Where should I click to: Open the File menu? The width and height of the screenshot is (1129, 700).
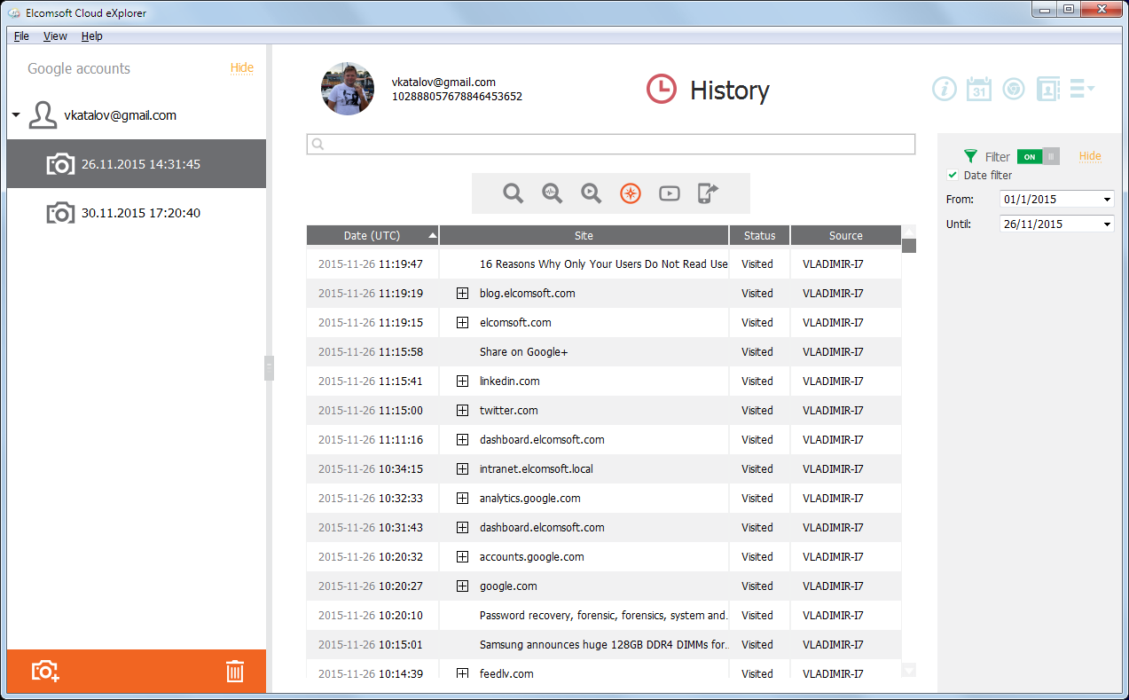20,35
